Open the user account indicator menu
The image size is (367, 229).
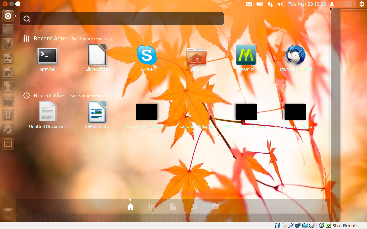click(x=332, y=4)
